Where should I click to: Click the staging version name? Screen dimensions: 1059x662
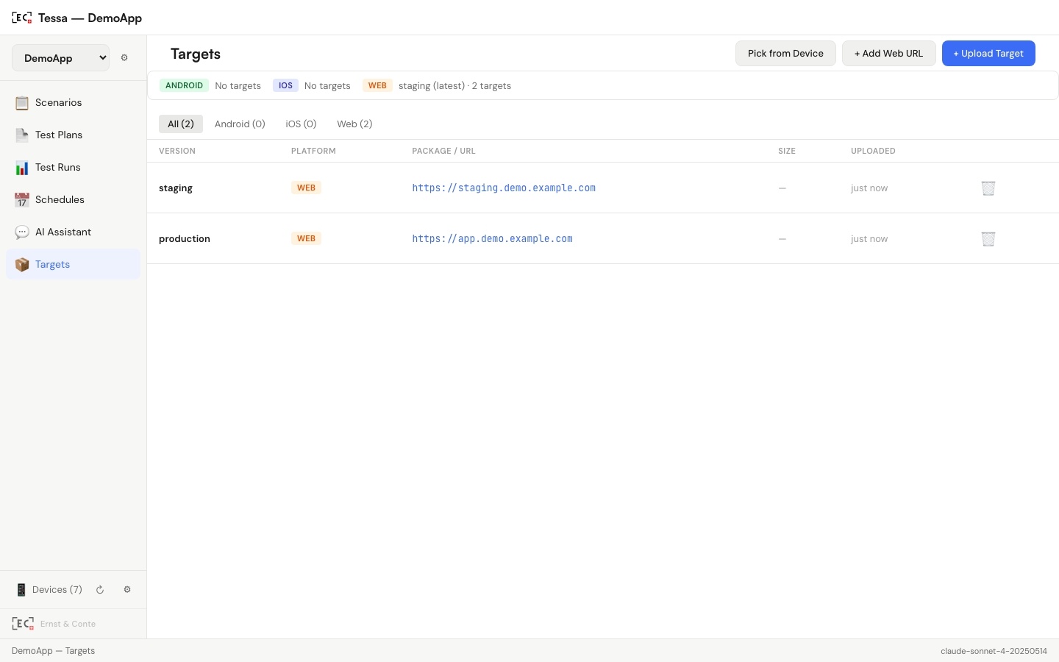coord(176,188)
